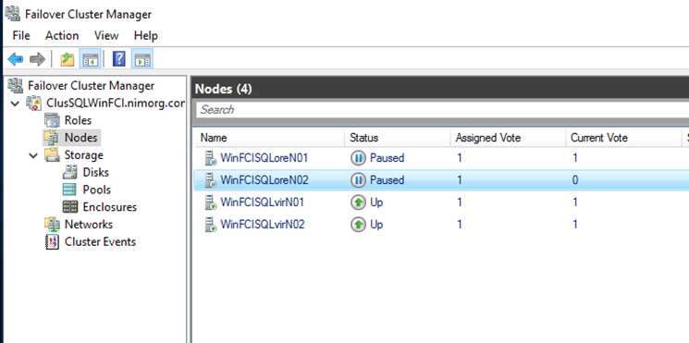Open the Help menu
The image size is (689, 343).
[x=146, y=35]
